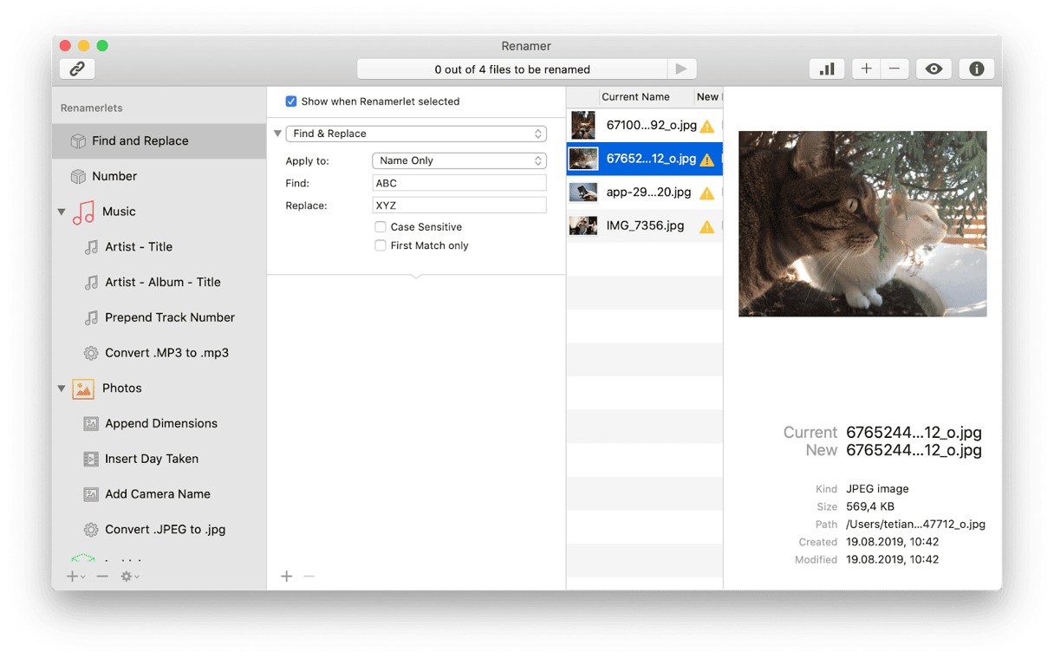
Task: Disable Show when Renamerlet selected checkbox
Action: click(x=291, y=101)
